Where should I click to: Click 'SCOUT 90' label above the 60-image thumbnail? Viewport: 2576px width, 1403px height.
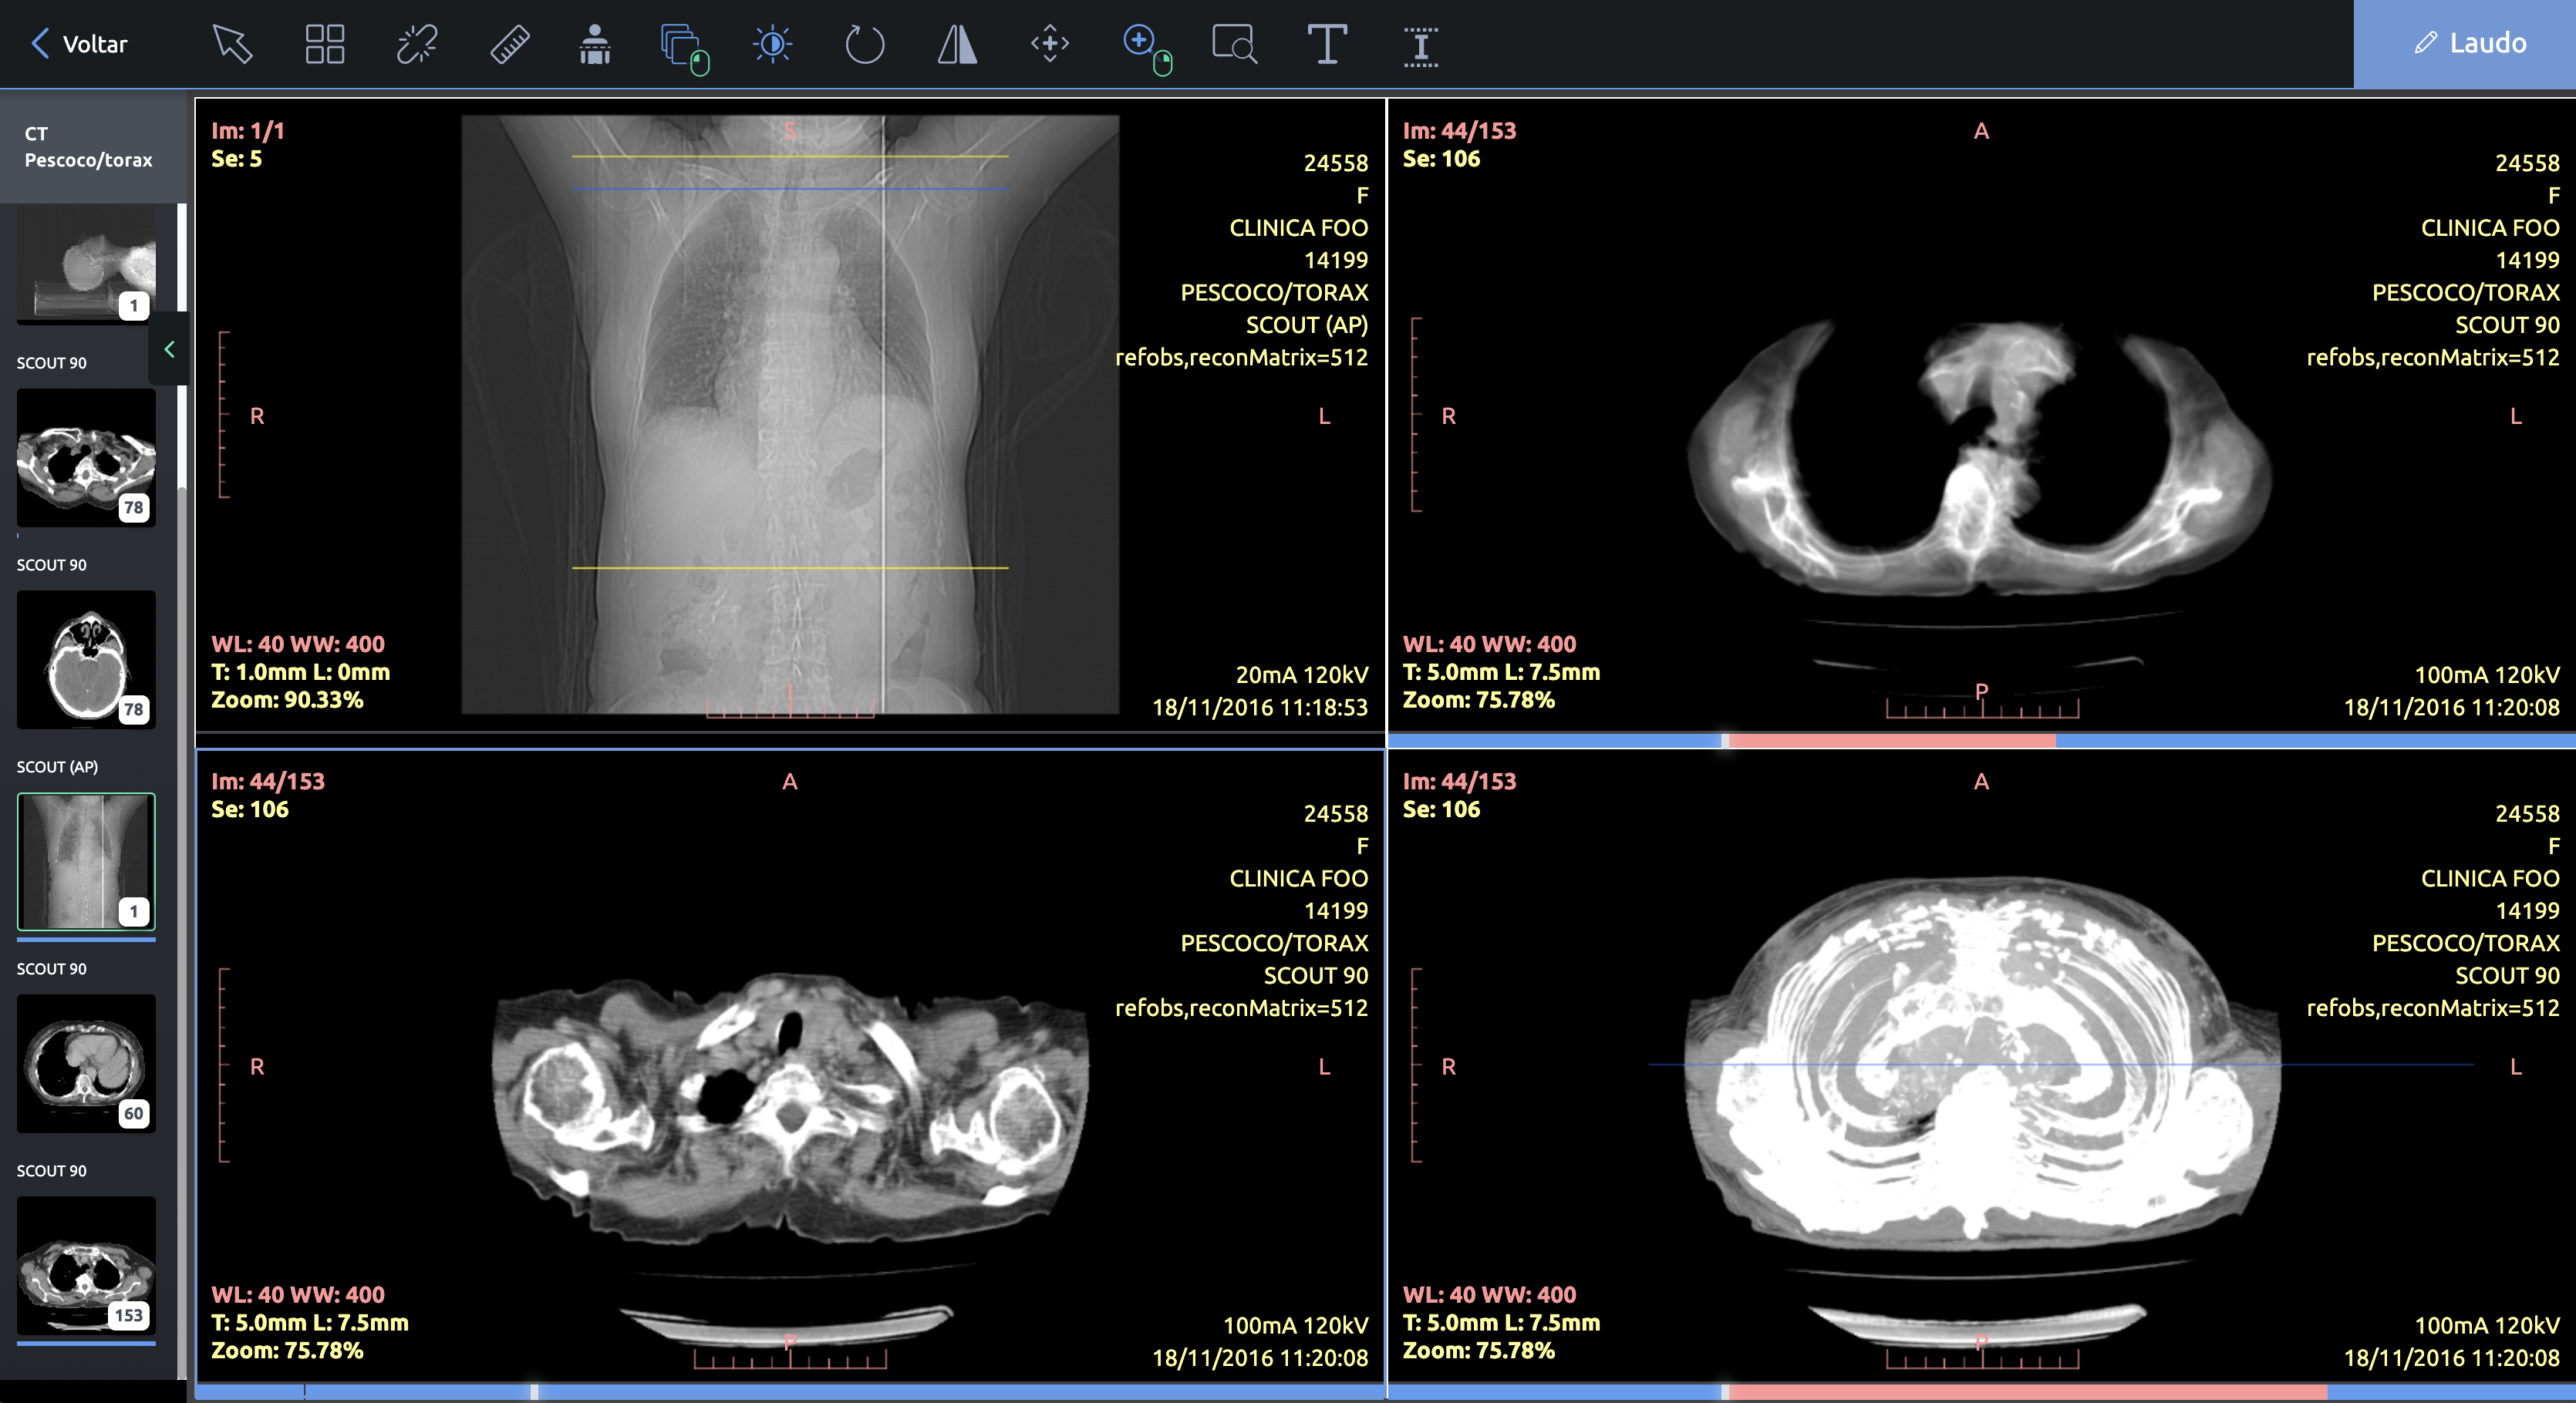tap(52, 969)
